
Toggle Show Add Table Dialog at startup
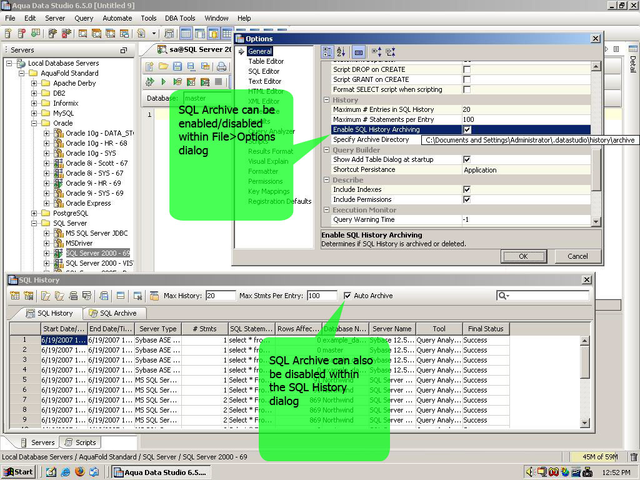click(x=466, y=159)
